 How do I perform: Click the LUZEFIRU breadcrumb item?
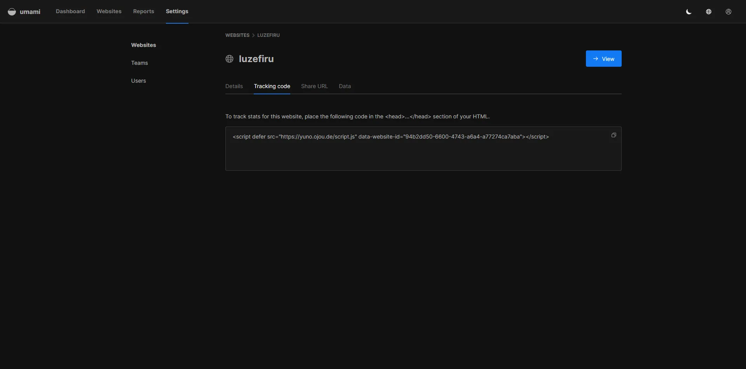point(268,35)
